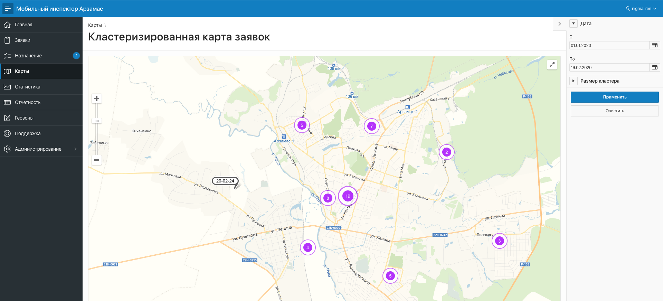Open the Поддержка page
The image size is (663, 301).
(x=41, y=133)
